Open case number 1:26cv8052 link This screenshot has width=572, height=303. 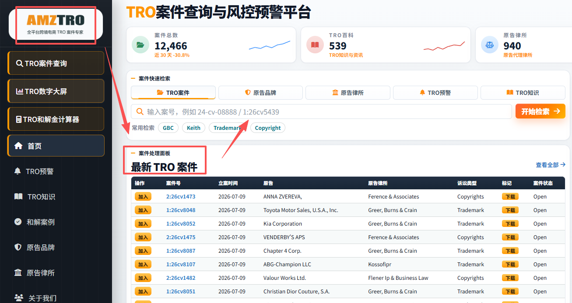(x=181, y=224)
